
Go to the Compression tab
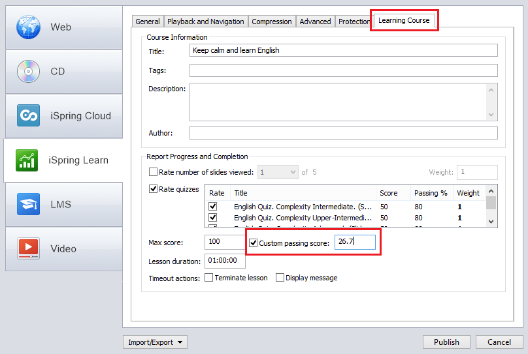pos(272,22)
